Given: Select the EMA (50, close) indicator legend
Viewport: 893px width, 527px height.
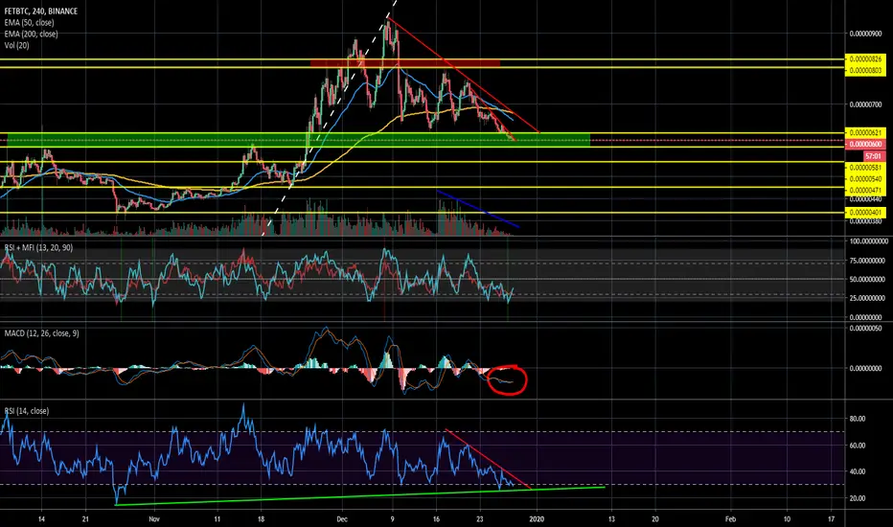Looking at the screenshot, I should [29, 22].
